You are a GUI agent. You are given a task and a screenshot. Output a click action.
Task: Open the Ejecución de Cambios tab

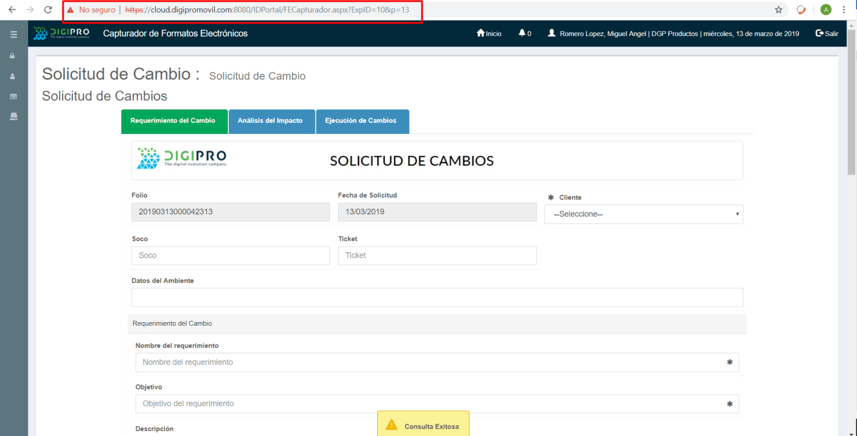[x=361, y=121]
